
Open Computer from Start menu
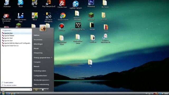click(x=37, y=62)
